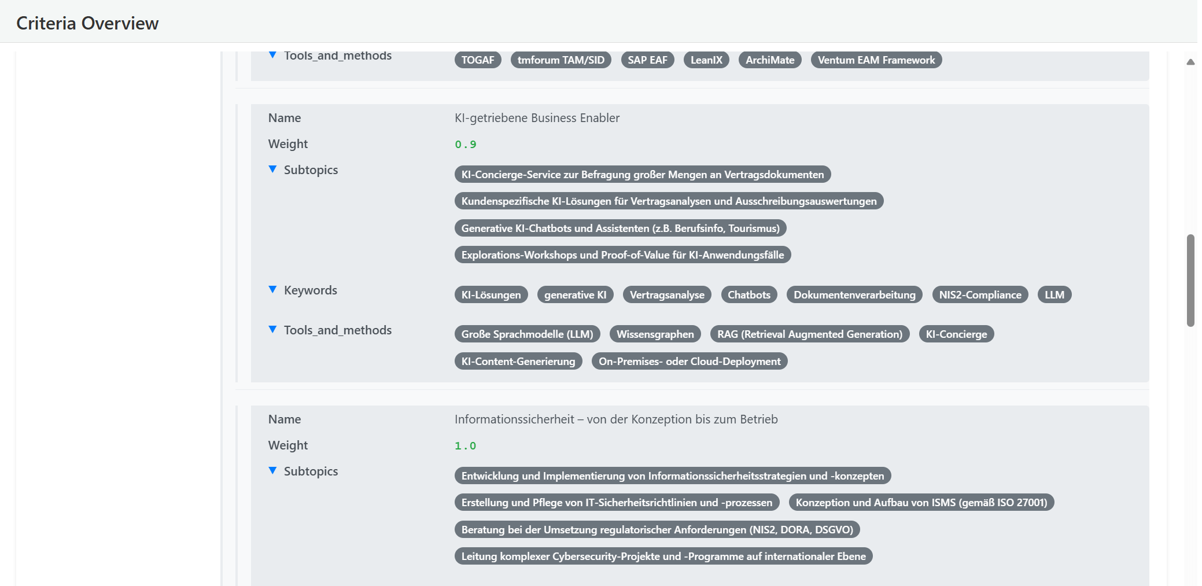Select the generative KI keyword tag
This screenshot has height=586, width=1202.
575,295
